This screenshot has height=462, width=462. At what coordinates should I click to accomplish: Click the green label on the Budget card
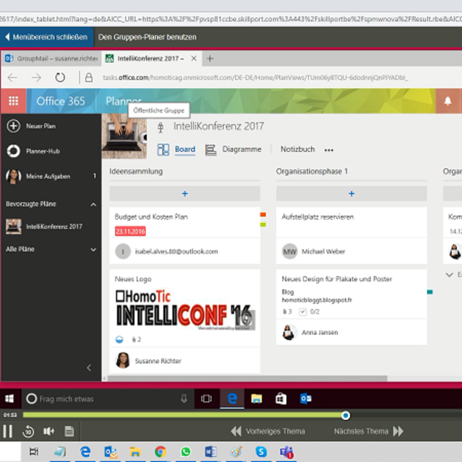coord(263,225)
